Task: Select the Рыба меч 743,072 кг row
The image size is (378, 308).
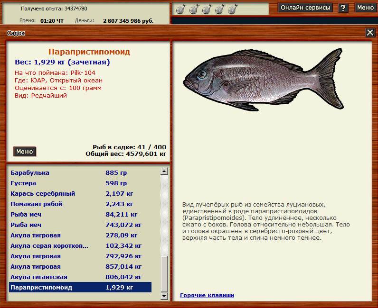Action: (80, 225)
